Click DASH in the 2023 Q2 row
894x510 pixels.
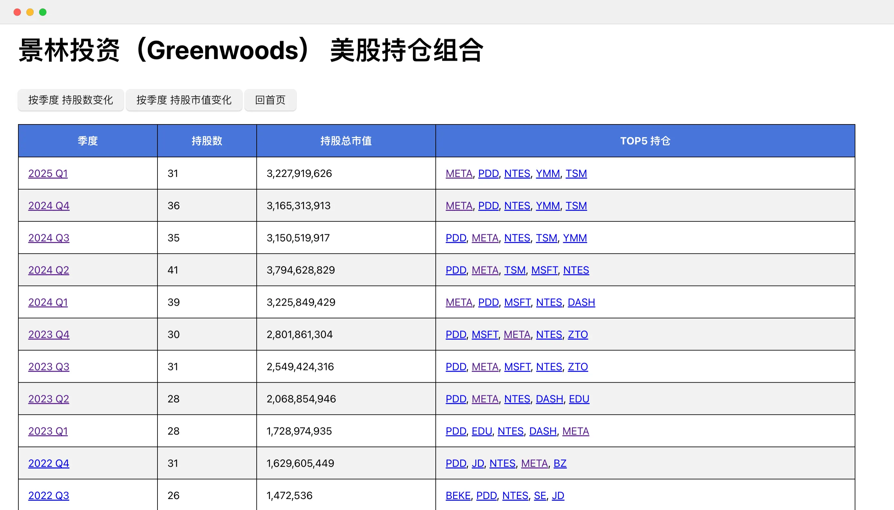click(550, 399)
